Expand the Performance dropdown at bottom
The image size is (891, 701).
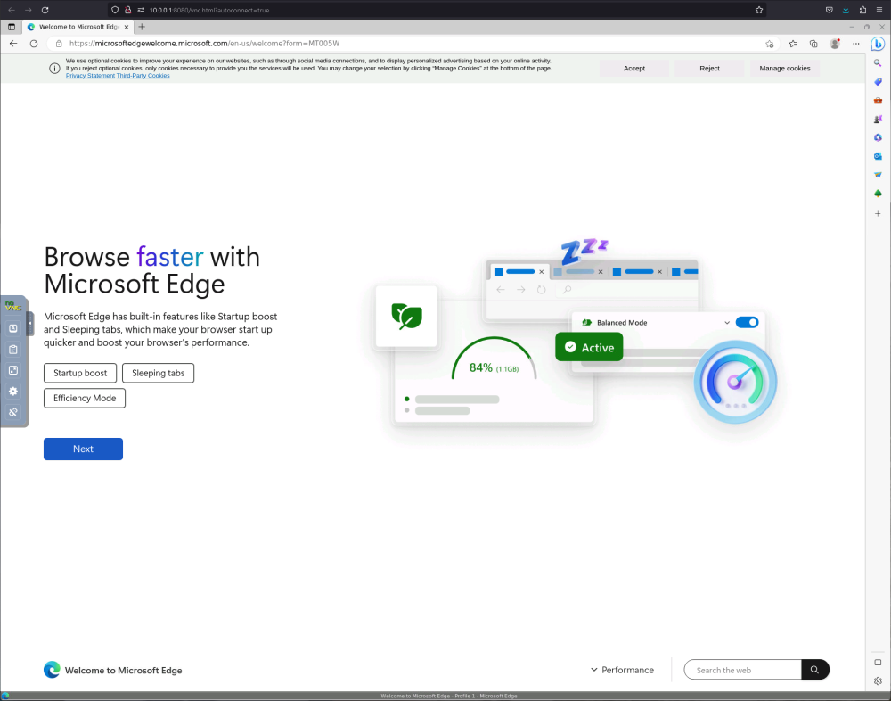click(x=622, y=671)
